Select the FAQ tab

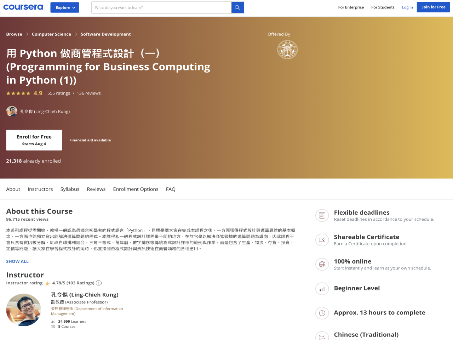coord(171,189)
